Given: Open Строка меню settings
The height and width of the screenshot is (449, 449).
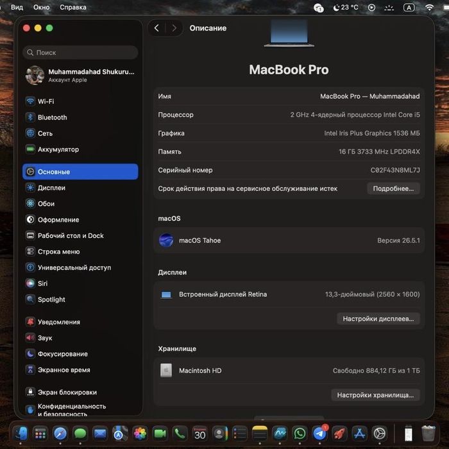Looking at the screenshot, I should pos(80,251).
